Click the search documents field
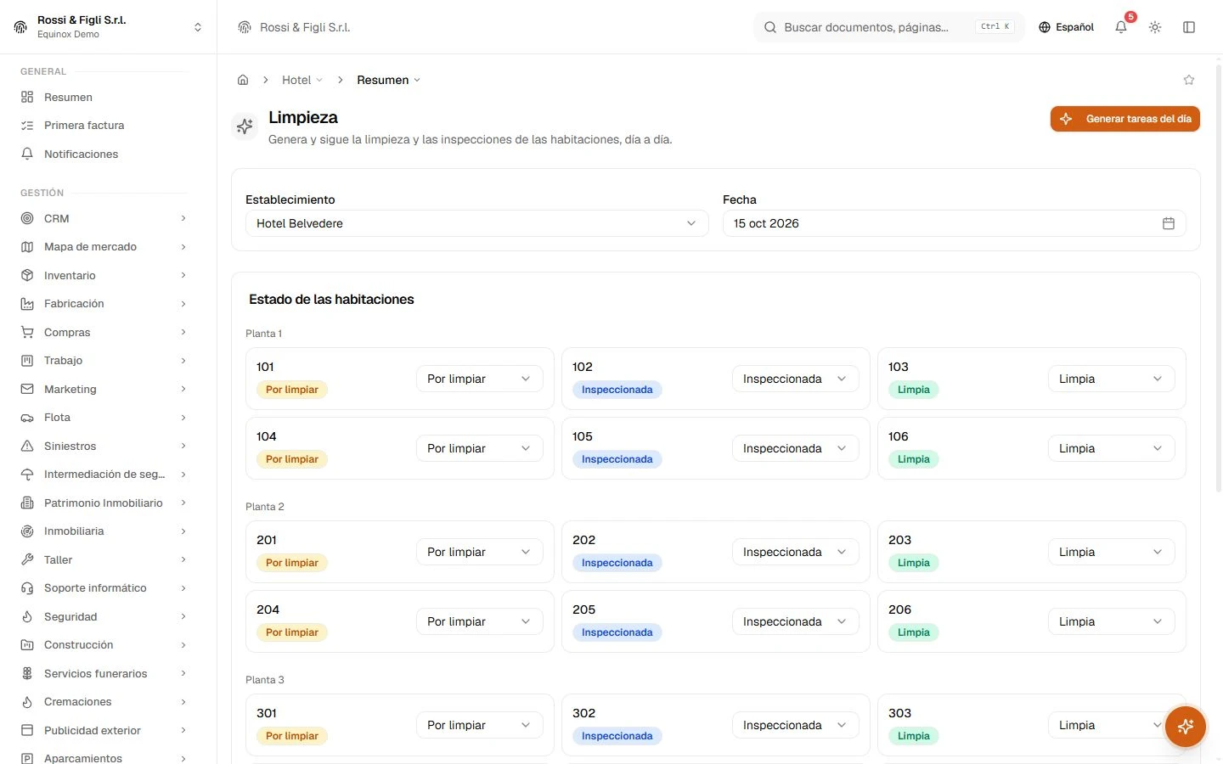 click(888, 27)
